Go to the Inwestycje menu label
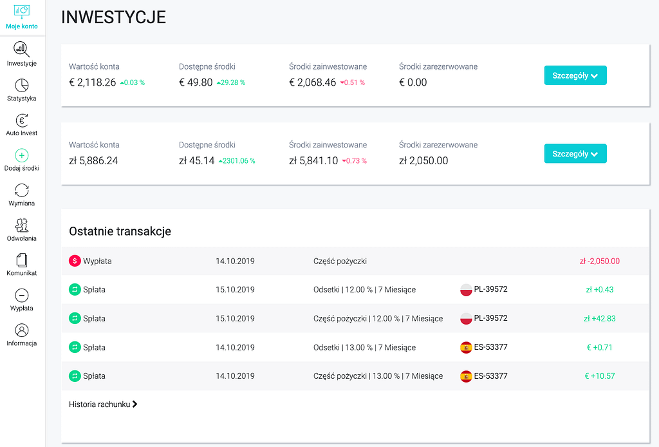659x447 pixels. [21, 63]
